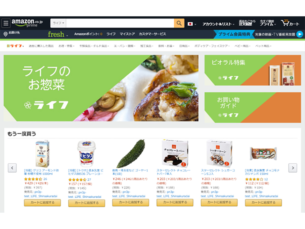Open the hamburger menu icon
Screen dimensions: 305x229
pos(6,23)
